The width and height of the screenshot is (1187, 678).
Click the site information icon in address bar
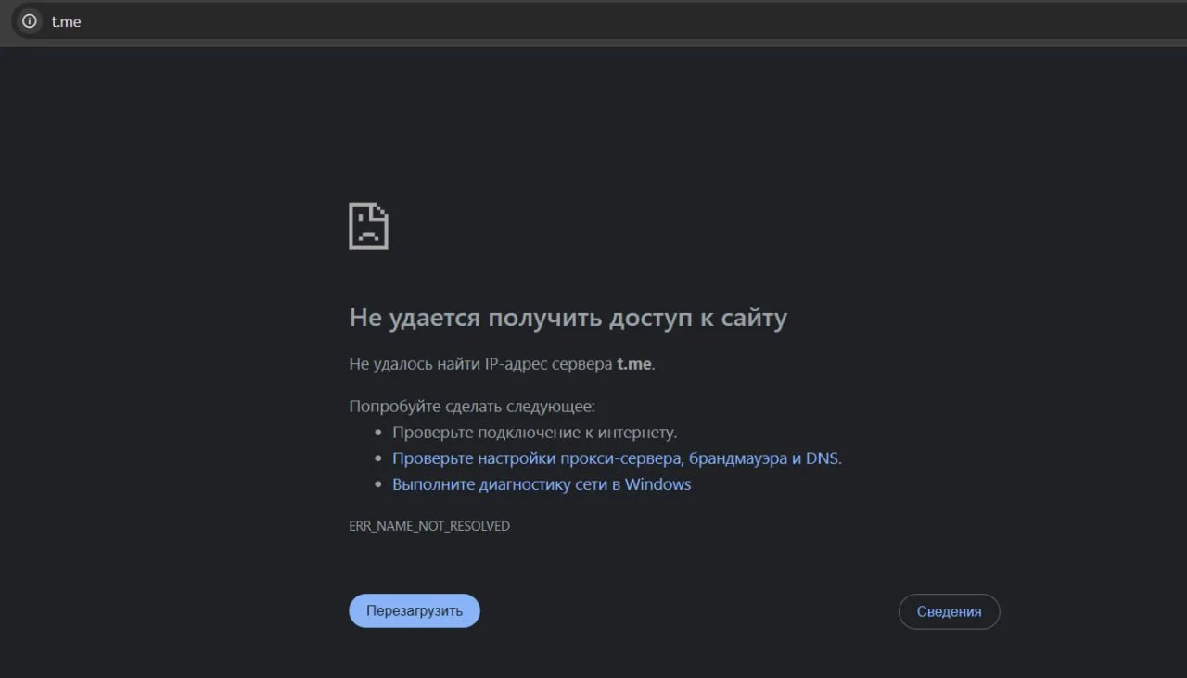point(30,20)
